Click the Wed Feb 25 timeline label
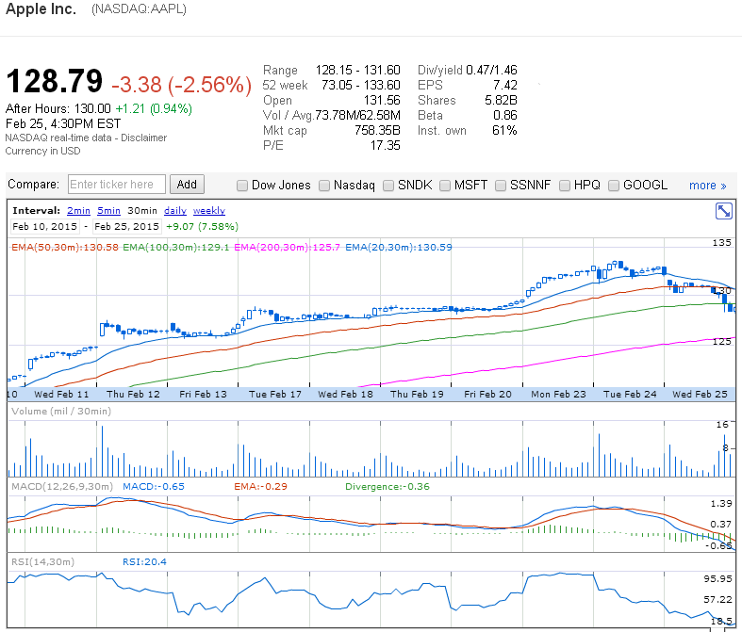 tap(700, 395)
